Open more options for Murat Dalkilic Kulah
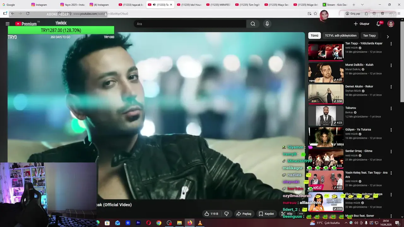 [x=391, y=65]
